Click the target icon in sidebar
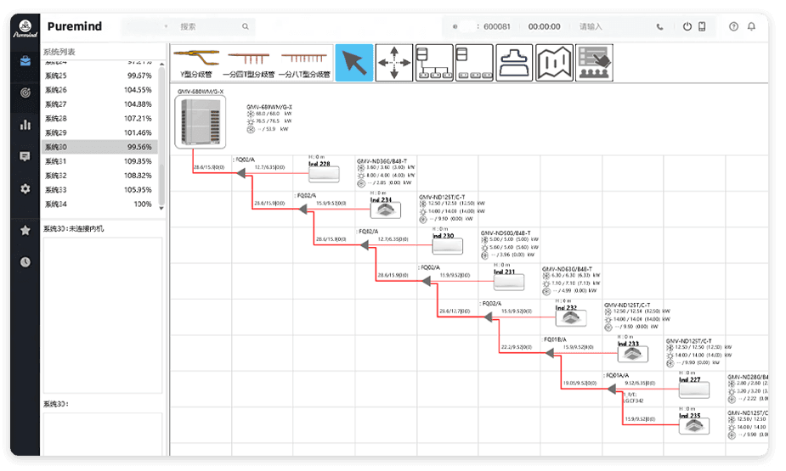The height and width of the screenshot is (471, 786). click(x=25, y=93)
